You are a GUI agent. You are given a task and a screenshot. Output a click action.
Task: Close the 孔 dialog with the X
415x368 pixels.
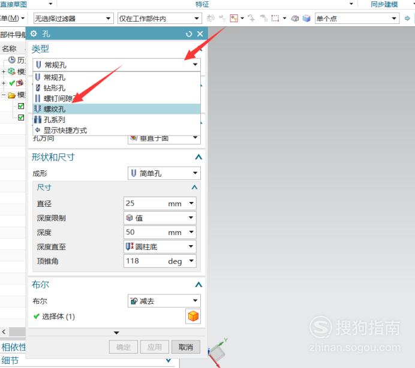pyautogui.click(x=200, y=34)
